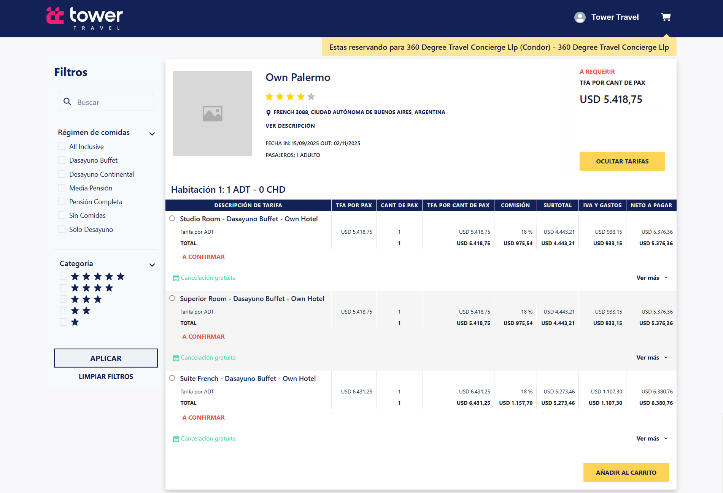
Task: Tick the five-star category checkbox
Action: coord(64,277)
